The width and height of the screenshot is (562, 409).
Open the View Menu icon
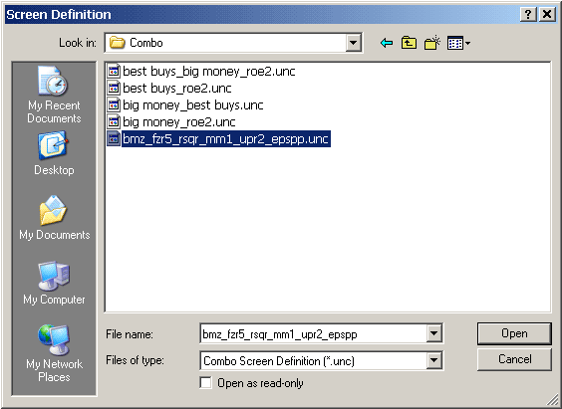[x=458, y=44]
